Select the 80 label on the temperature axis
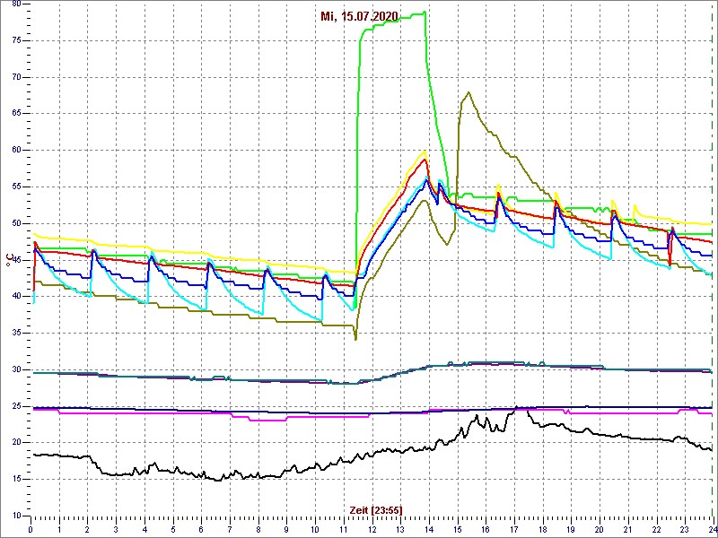The height and width of the screenshot is (538, 718). click(16, 4)
